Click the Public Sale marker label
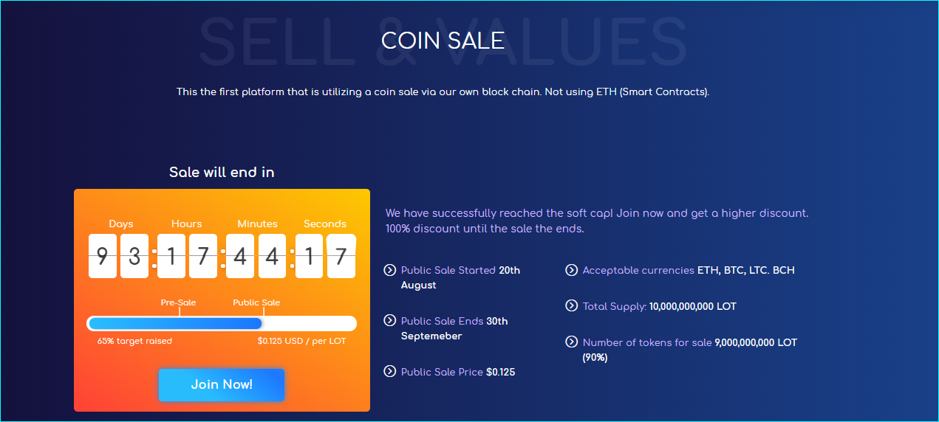Viewport: 939px width, 422px height. (256, 302)
